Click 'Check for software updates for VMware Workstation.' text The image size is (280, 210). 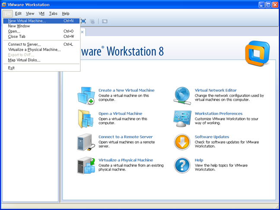(x=227, y=144)
